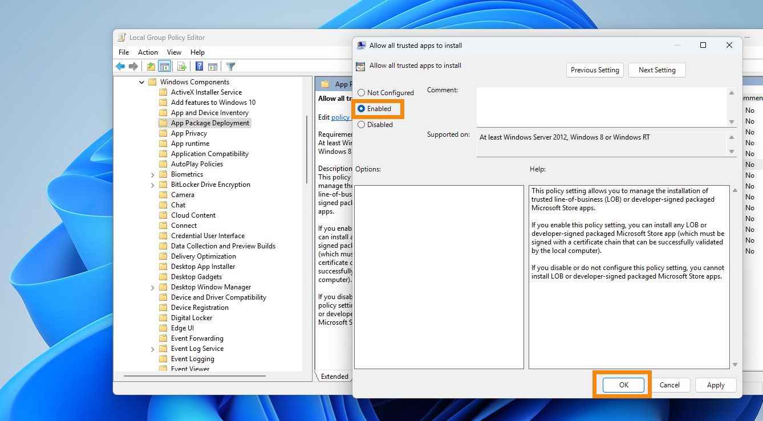Select Device and Driver Compatibility folder
The width and height of the screenshot is (763, 421).
point(218,297)
